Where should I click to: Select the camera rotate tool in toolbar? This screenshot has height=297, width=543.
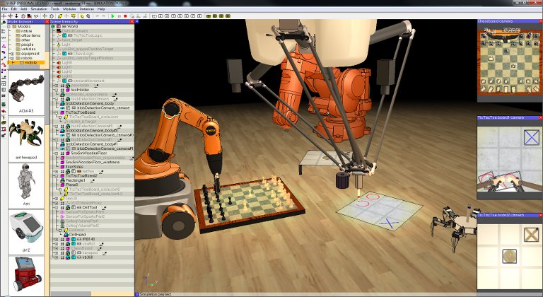pos(11,16)
